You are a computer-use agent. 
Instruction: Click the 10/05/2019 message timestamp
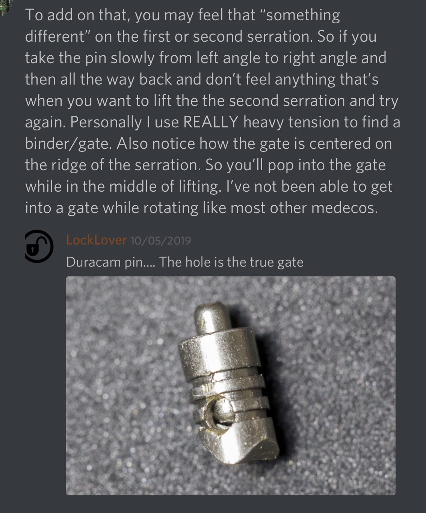[x=160, y=241]
